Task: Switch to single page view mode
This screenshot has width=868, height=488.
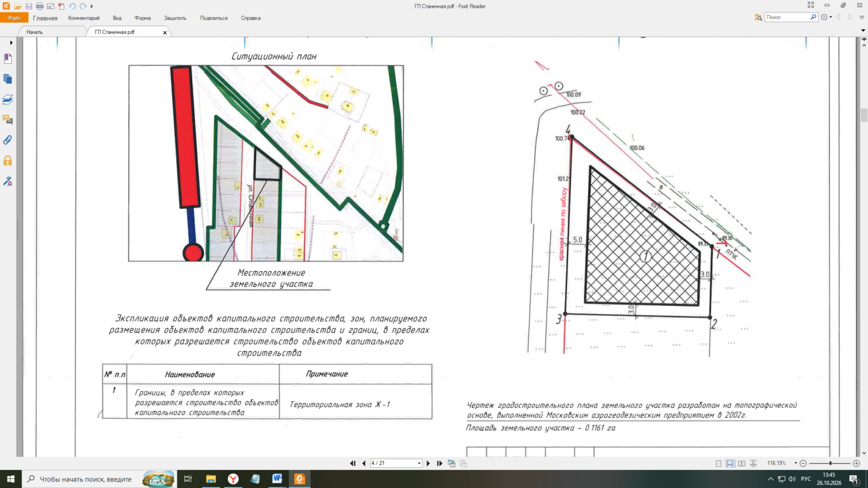Action: [719, 463]
